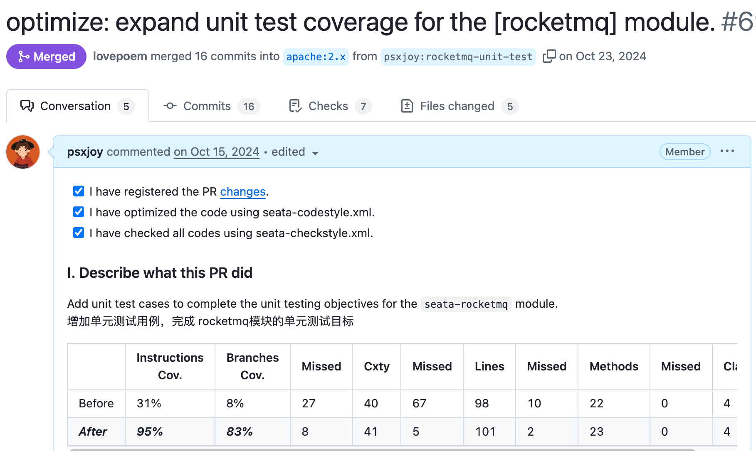Viewport: 756px width, 451px height.
Task: Click the Conversation speech bubble icon
Action: (27, 106)
